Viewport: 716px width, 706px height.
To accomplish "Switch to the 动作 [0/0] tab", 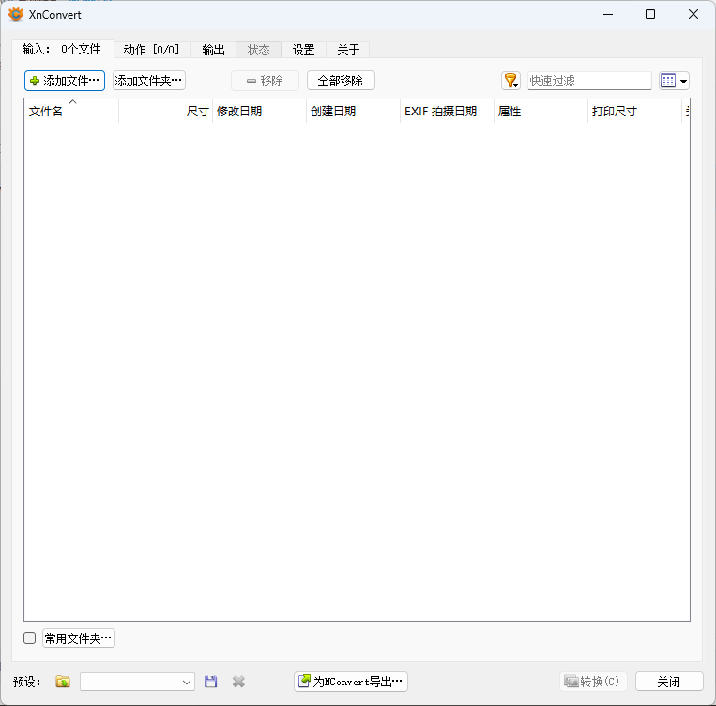I will pyautogui.click(x=151, y=50).
